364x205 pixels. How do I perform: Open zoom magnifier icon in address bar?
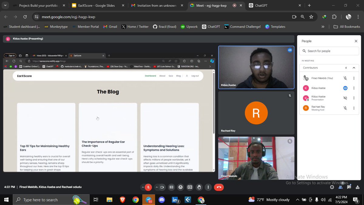point(303,17)
